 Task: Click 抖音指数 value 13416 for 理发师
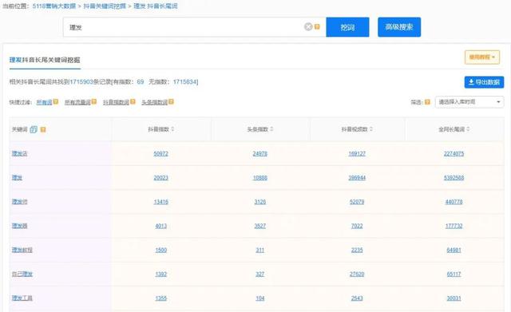click(x=161, y=202)
